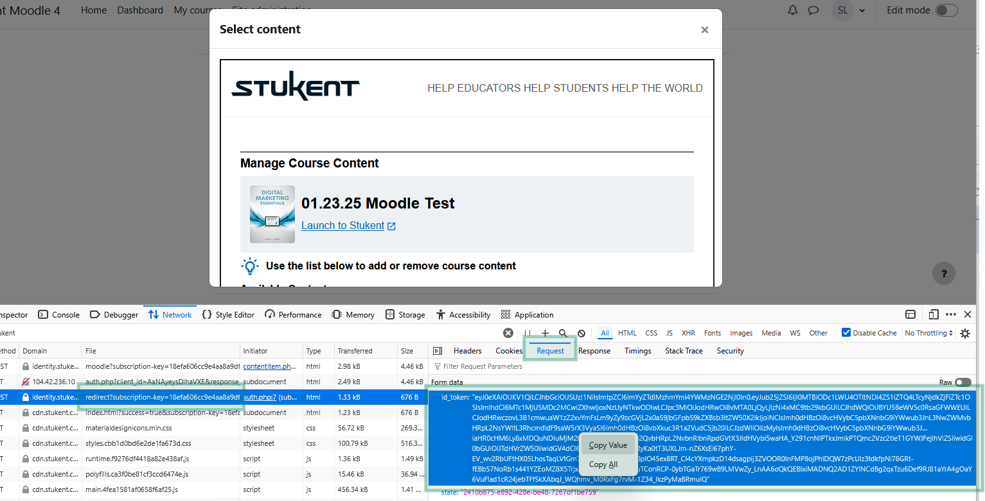The image size is (985, 501).
Task: Toggle Edit mode switch
Action: coord(946,10)
